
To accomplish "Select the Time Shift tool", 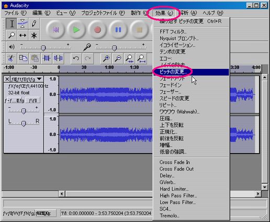I will 22,35.
